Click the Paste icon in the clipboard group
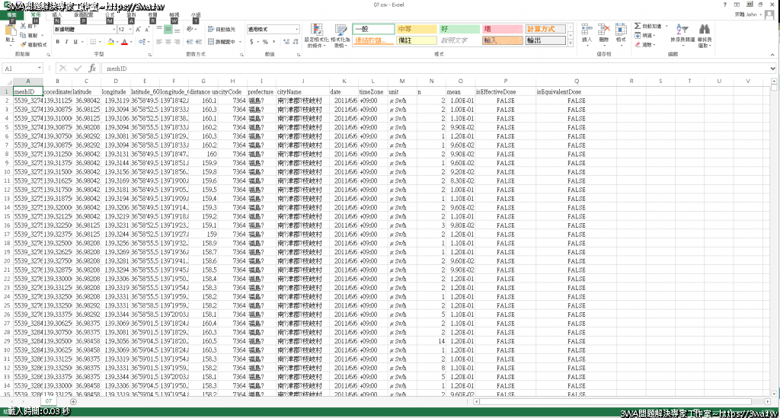 pyautogui.click(x=10, y=31)
